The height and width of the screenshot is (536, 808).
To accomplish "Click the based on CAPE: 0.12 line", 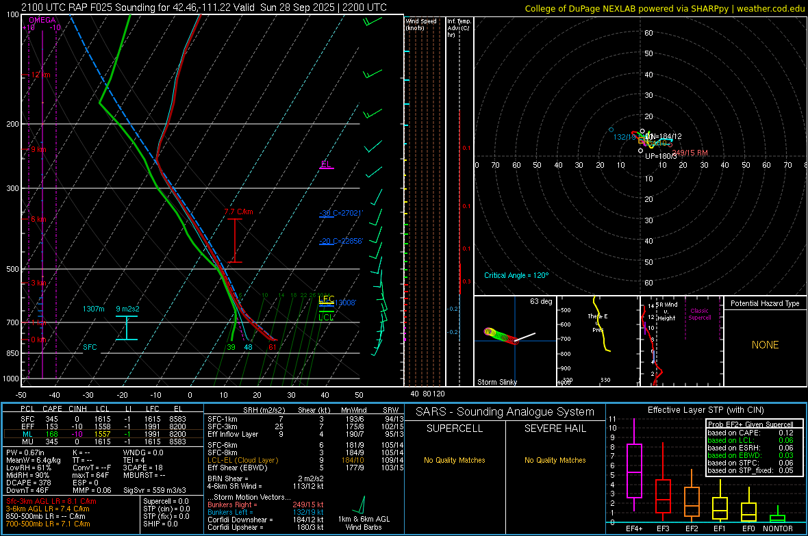I will 750,433.
